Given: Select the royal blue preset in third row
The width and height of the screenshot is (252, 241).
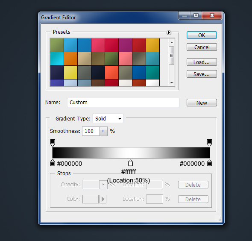Looking at the screenshot, I should [139, 72].
